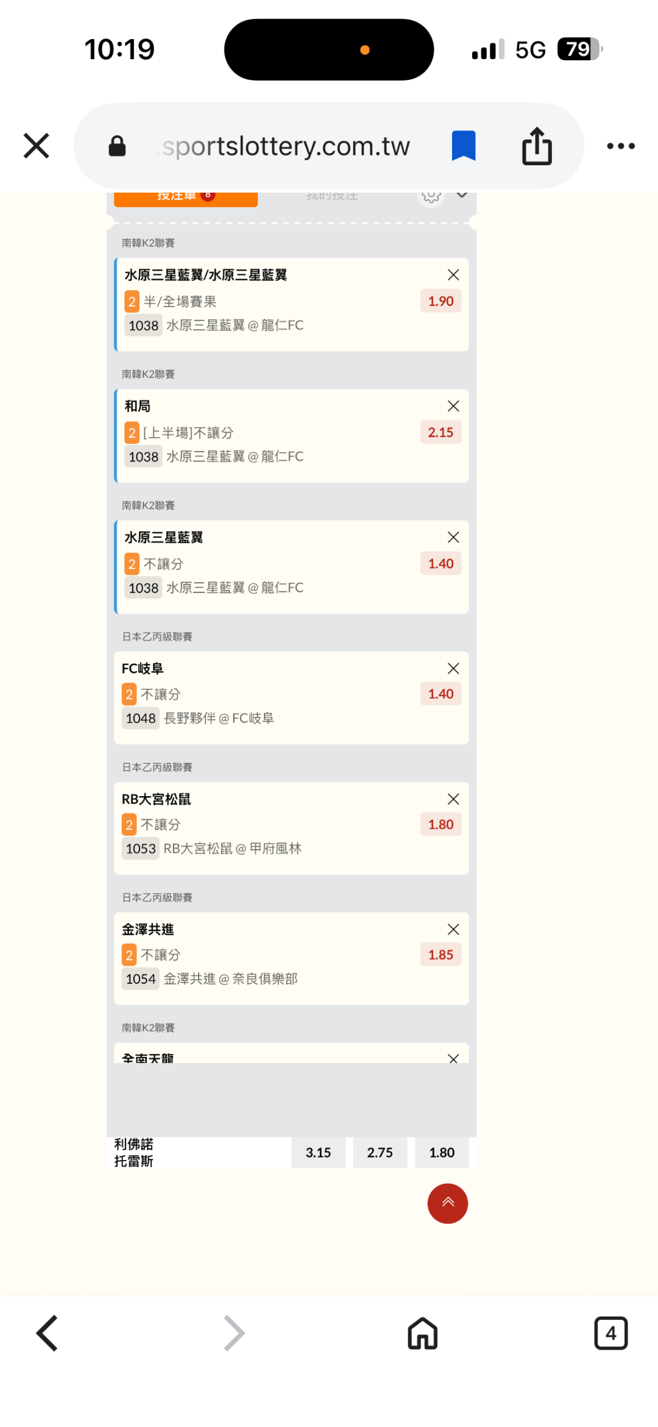This screenshot has width=658, height=1427.
Task: Select the 2.75 draw odds button
Action: 380,1153
